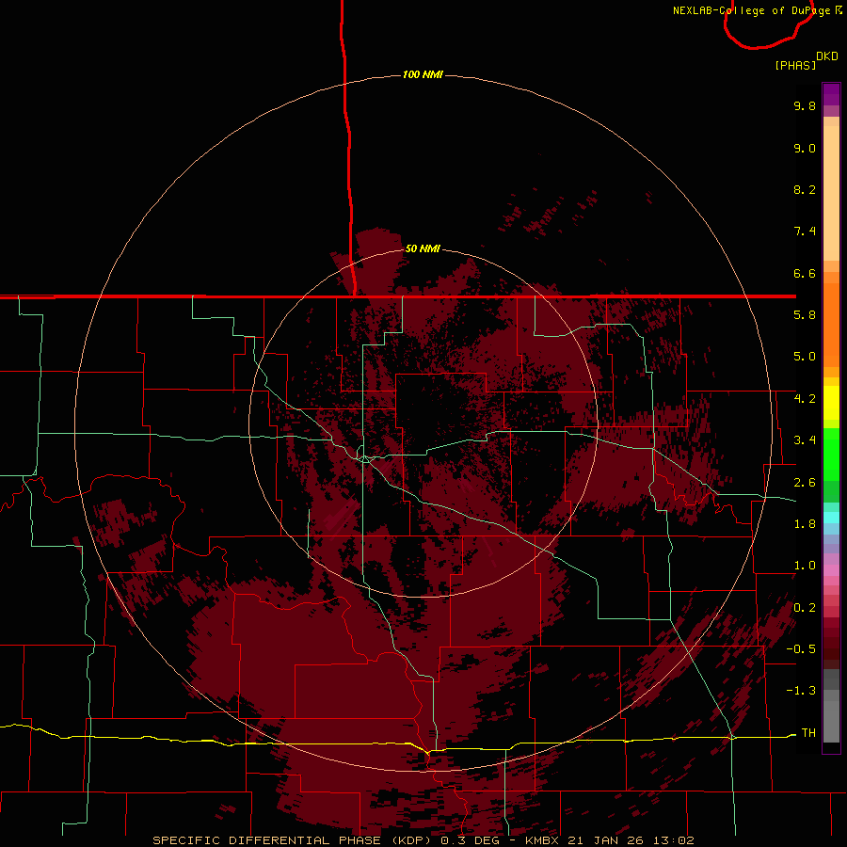
Task: Click the 9.8 legend value
Action: (x=805, y=105)
